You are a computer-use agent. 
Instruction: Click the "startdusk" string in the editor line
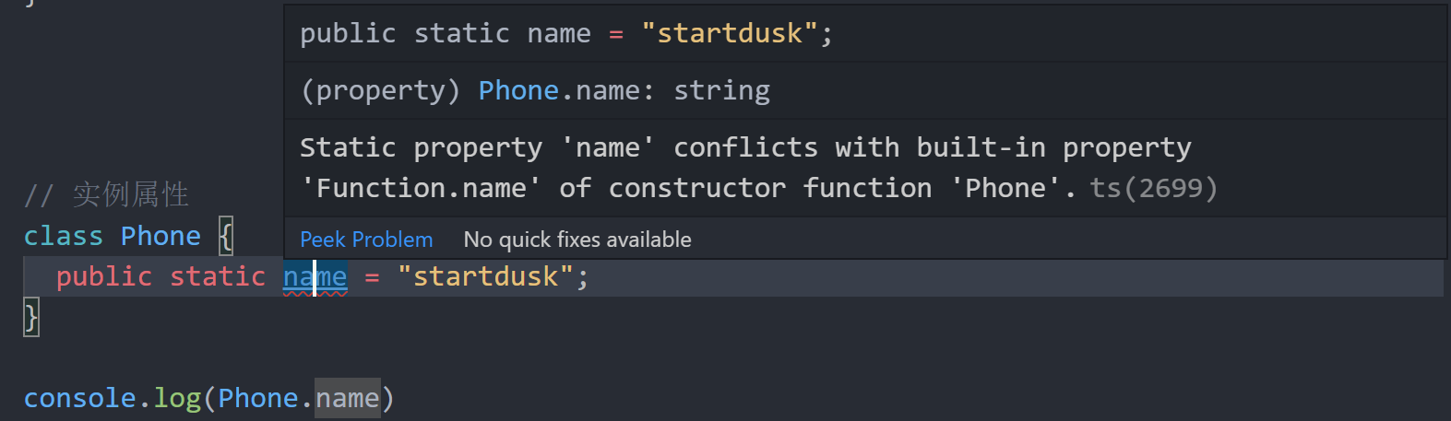click(x=486, y=276)
